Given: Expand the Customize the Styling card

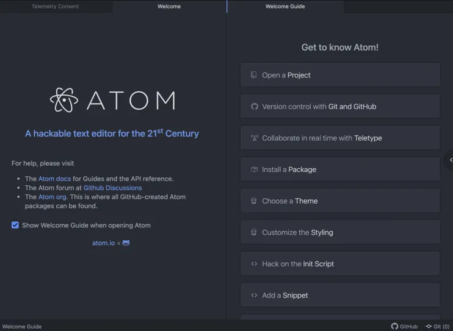Looking at the screenshot, I should 340,232.
